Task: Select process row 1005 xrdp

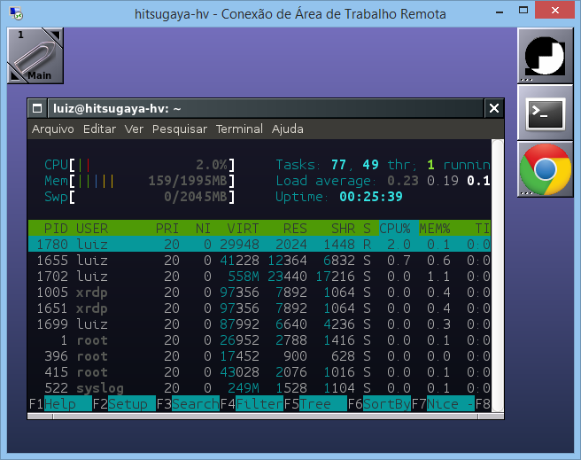Action: (260, 292)
